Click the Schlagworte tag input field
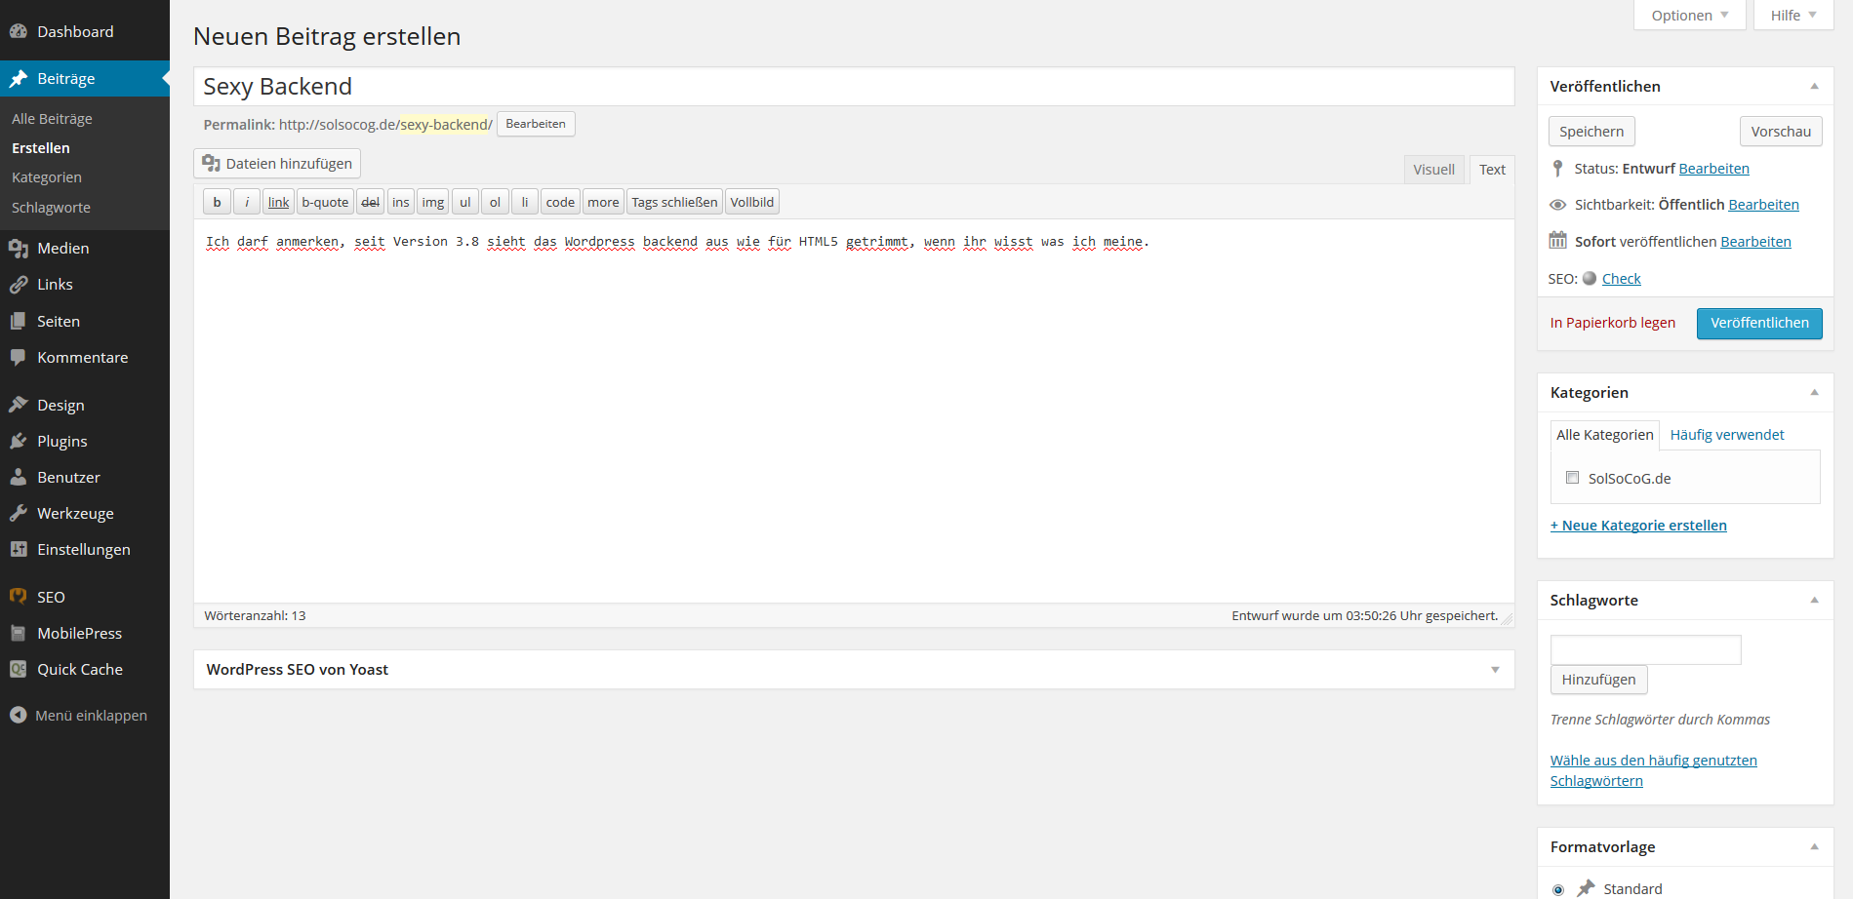Screen dimensions: 1853x899 (1645, 649)
